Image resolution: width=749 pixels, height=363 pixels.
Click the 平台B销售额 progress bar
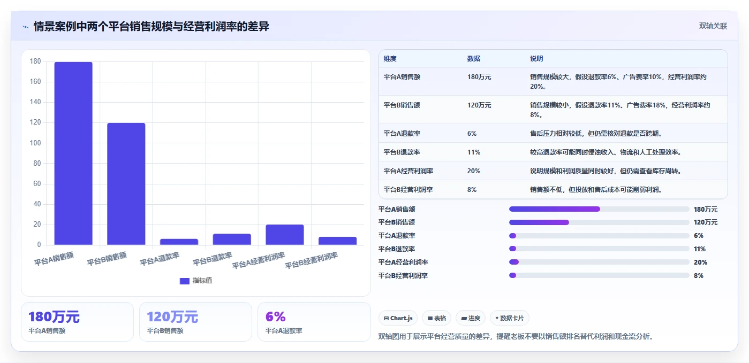click(599, 222)
